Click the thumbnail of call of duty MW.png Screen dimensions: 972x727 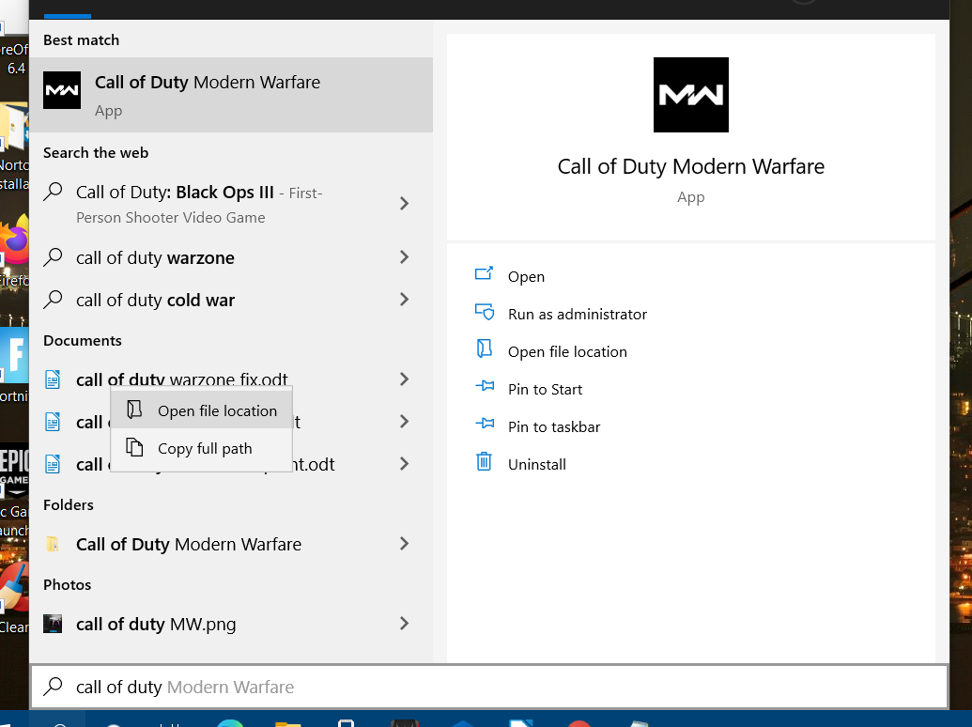53,624
